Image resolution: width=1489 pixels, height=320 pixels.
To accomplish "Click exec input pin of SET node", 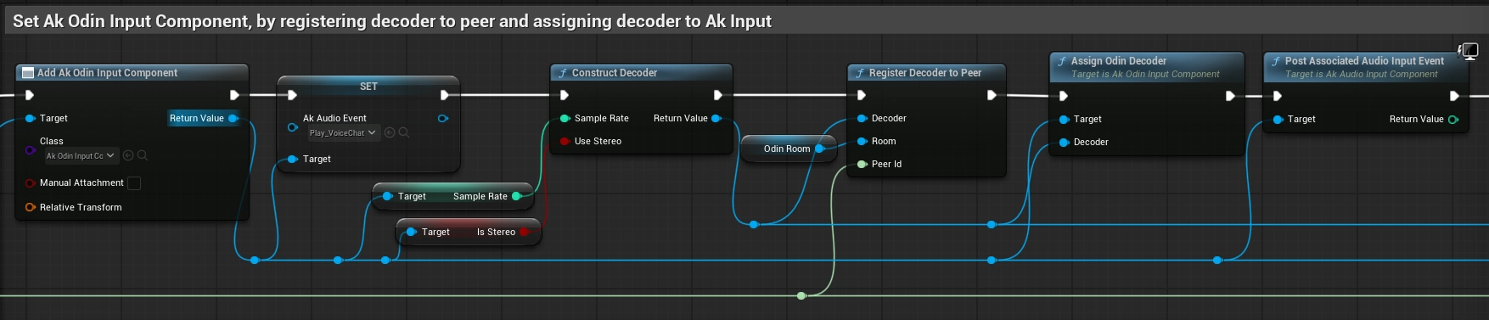I will click(292, 95).
